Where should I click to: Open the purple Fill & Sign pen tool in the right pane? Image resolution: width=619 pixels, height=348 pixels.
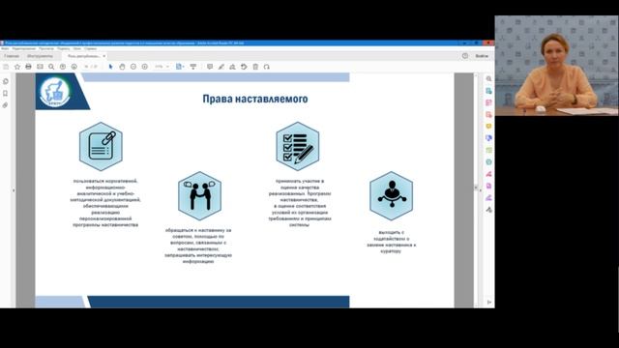(x=488, y=197)
